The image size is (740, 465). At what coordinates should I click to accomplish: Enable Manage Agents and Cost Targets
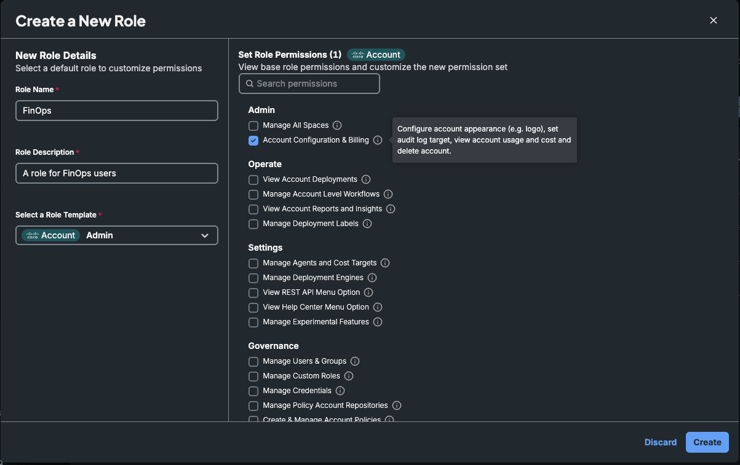coord(253,263)
